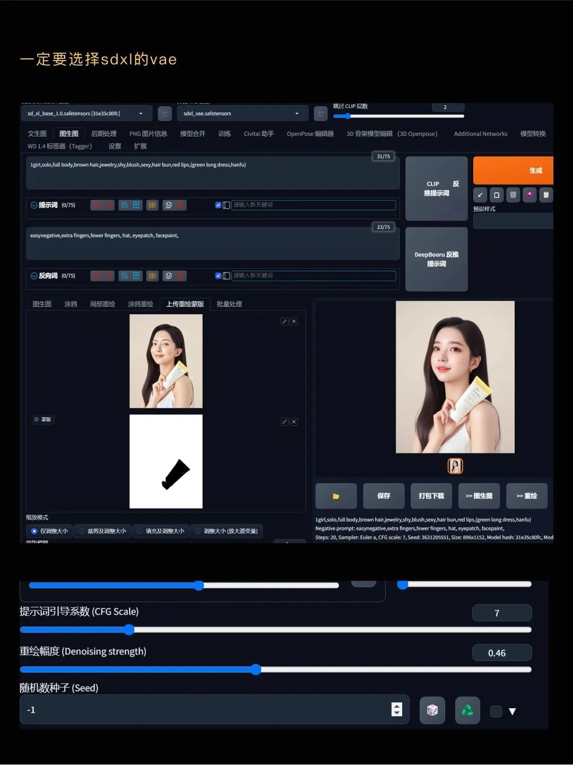Adjust the CFG Scale slider
Image resolution: width=573 pixels, height=765 pixels.
tap(275, 630)
